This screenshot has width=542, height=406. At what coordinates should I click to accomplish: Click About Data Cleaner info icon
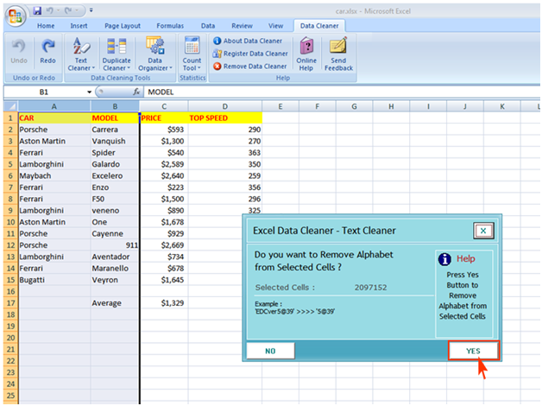coord(217,41)
